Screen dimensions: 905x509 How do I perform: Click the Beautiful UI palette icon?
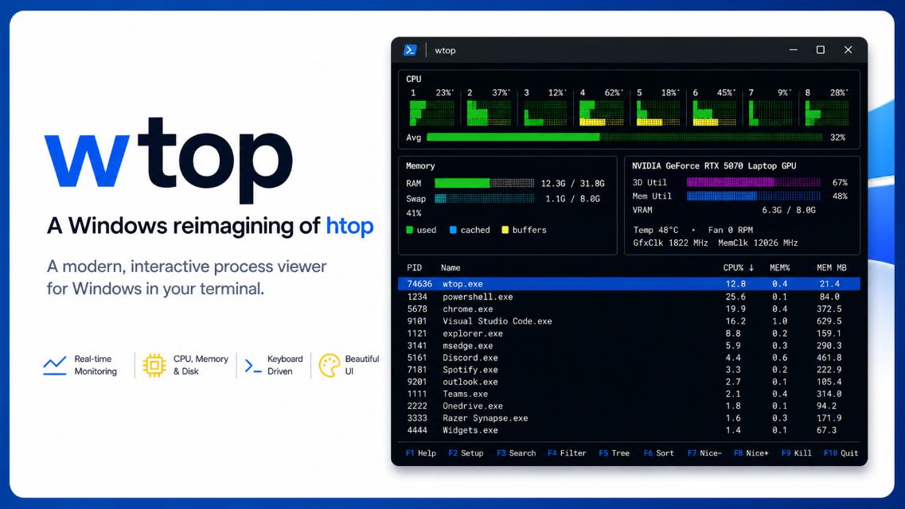[330, 366]
